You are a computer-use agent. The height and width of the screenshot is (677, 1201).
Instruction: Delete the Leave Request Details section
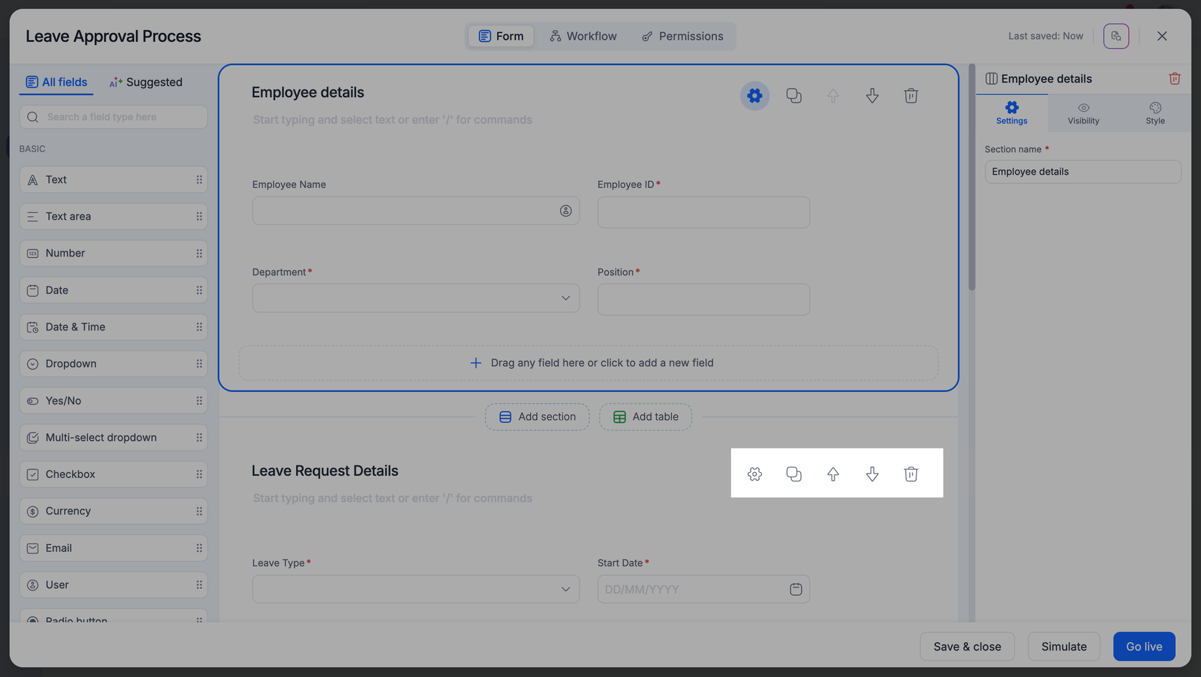coord(911,474)
